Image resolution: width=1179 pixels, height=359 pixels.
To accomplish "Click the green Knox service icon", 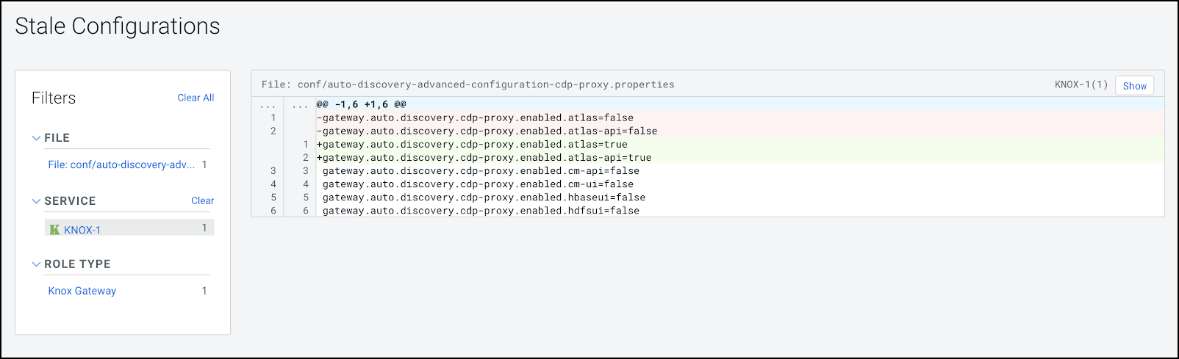I will [x=54, y=230].
